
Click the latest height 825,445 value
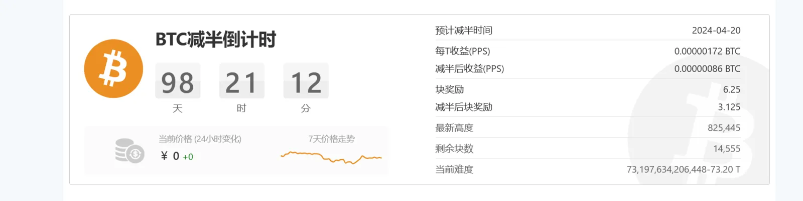pyautogui.click(x=724, y=128)
